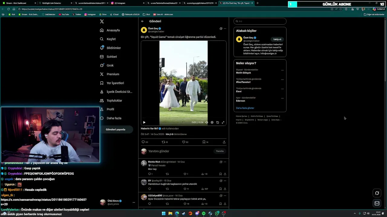Screen dimensions: 387x217
Task: Open more options on OZOdiyeBİRİ reply
Action: coord(225,196)
